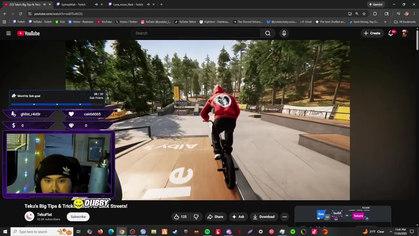Image resolution: width=419 pixels, height=236 pixels.
Task: Open the 31°F Clear weather widget
Action: pos(373,232)
